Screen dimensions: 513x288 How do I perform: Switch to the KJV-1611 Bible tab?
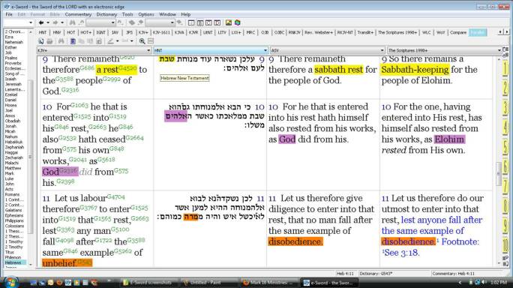pyautogui.click(x=161, y=32)
